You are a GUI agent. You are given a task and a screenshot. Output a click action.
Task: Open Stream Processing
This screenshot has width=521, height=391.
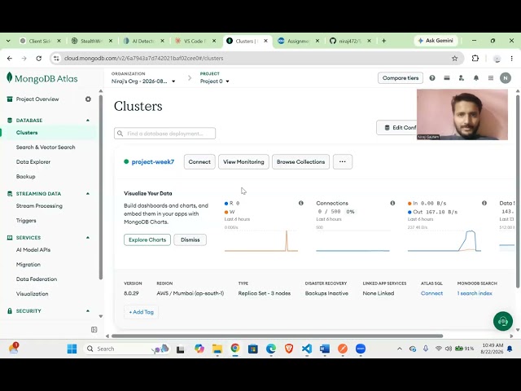pos(39,206)
